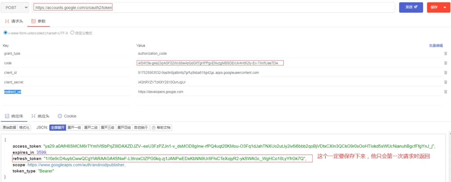This screenshot has height=182, width=451.
Task: Switch to the 响应体 response body tab
Action: pyautogui.click(x=14, y=116)
